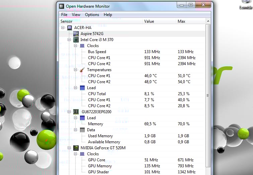The height and width of the screenshot is (175, 253).
Task: Select CPU Core #1 under Temperatures
Action: click(132, 76)
